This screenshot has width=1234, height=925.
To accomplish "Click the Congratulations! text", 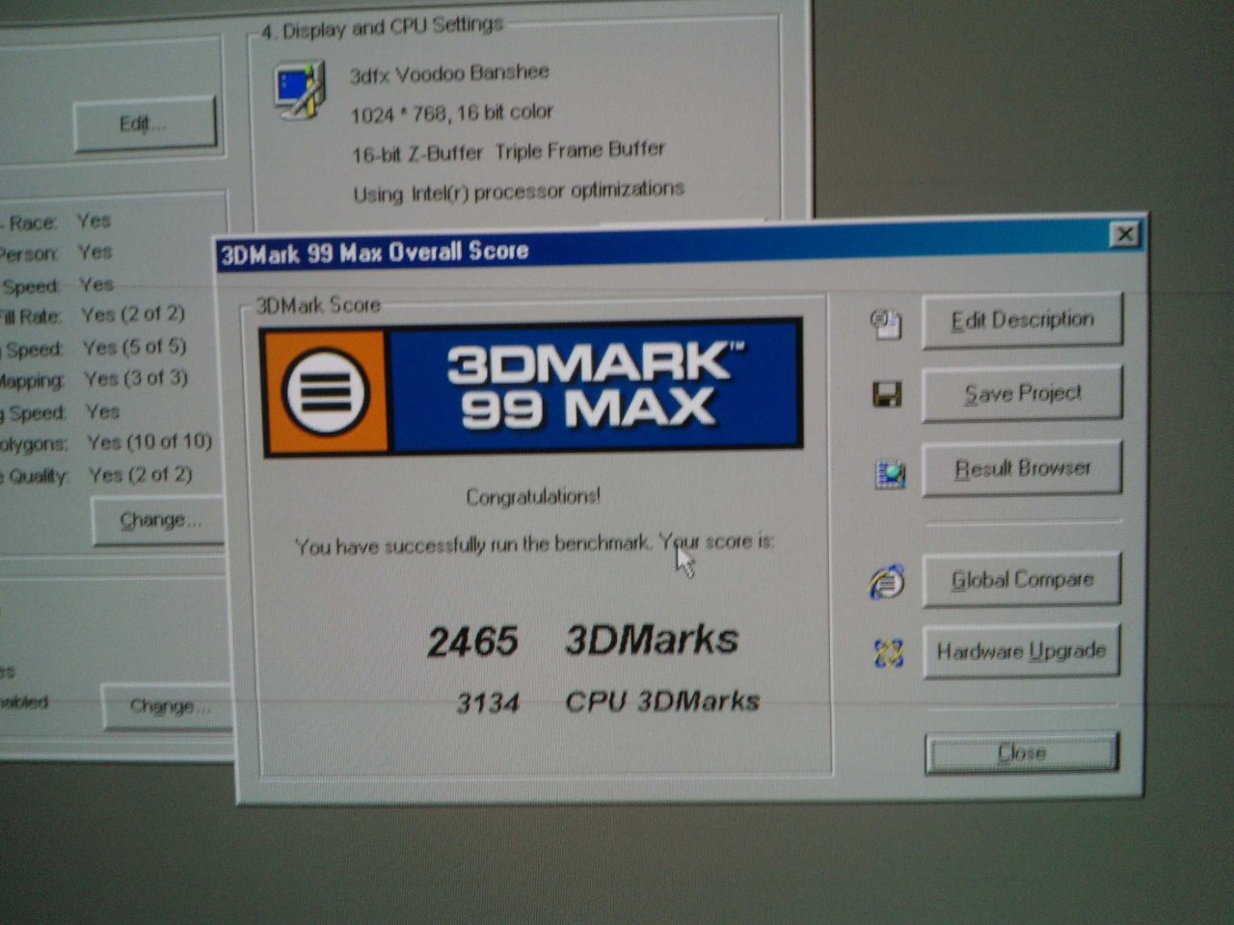I will [533, 496].
